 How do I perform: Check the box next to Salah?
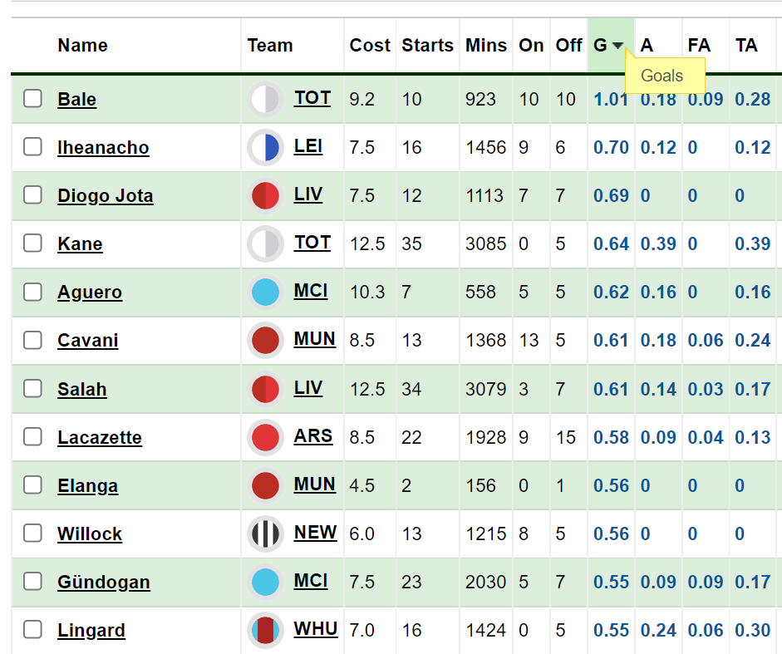[x=33, y=389]
